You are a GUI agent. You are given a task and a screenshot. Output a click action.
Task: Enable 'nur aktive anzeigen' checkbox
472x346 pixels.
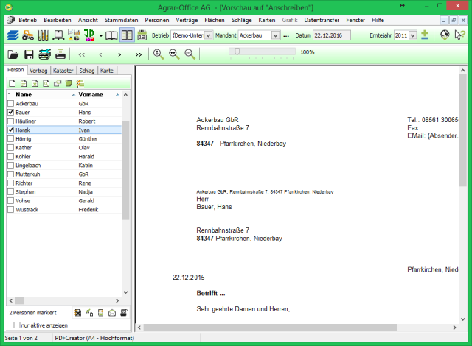tap(17, 325)
